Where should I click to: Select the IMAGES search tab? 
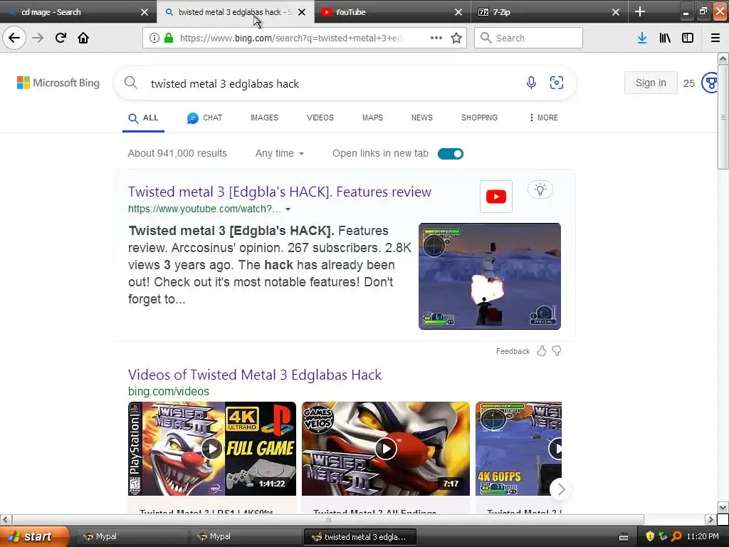point(264,118)
